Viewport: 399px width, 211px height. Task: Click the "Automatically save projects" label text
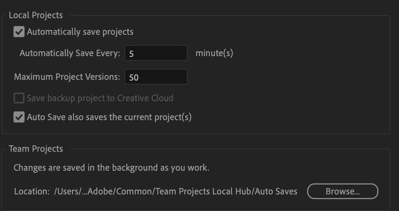(80, 32)
